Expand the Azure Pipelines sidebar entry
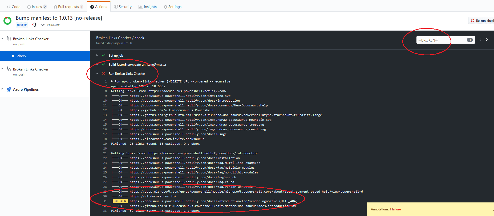 coord(2,89)
